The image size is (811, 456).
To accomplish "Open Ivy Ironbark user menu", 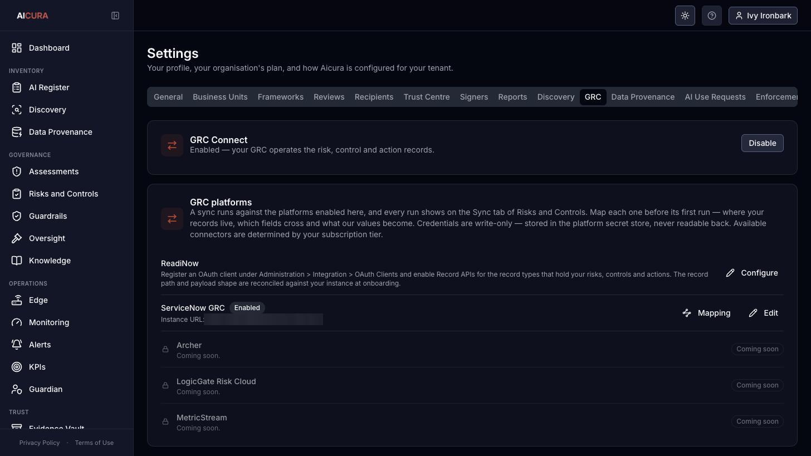I will click(763, 16).
